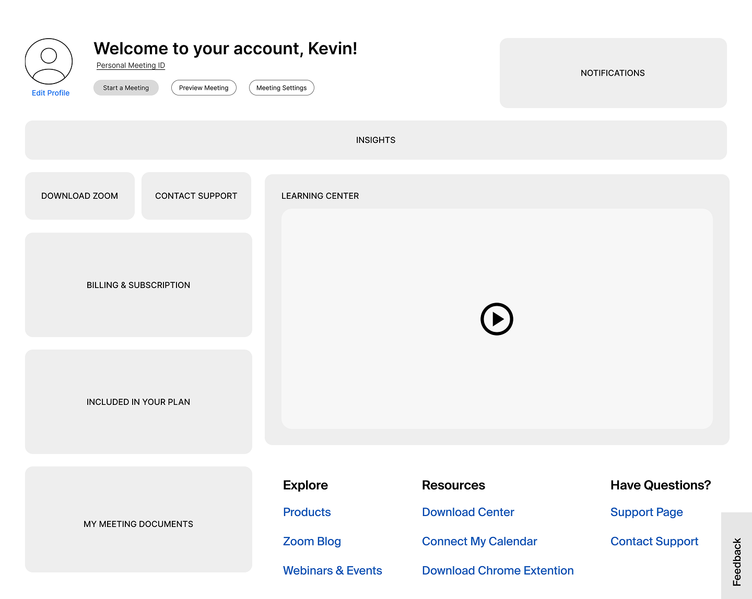Click the Connect My Calendar link

click(479, 541)
